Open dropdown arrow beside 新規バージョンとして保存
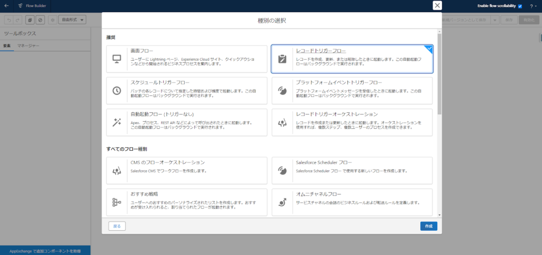The image size is (542, 255). pos(495,20)
